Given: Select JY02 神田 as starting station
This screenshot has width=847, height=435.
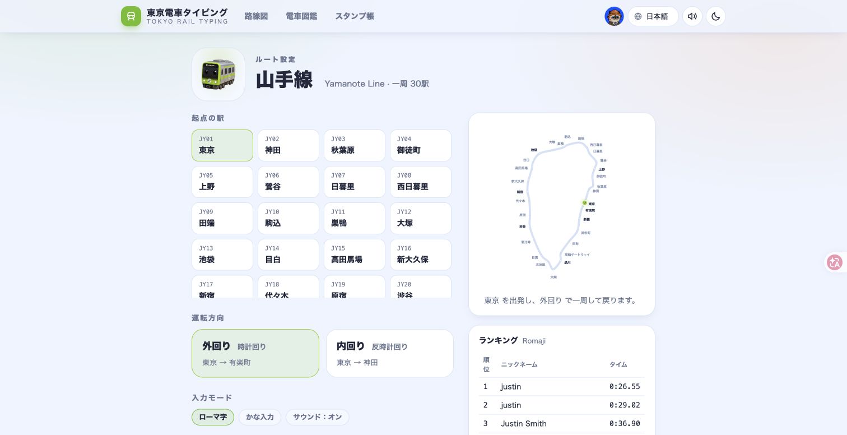Looking at the screenshot, I should pos(288,145).
